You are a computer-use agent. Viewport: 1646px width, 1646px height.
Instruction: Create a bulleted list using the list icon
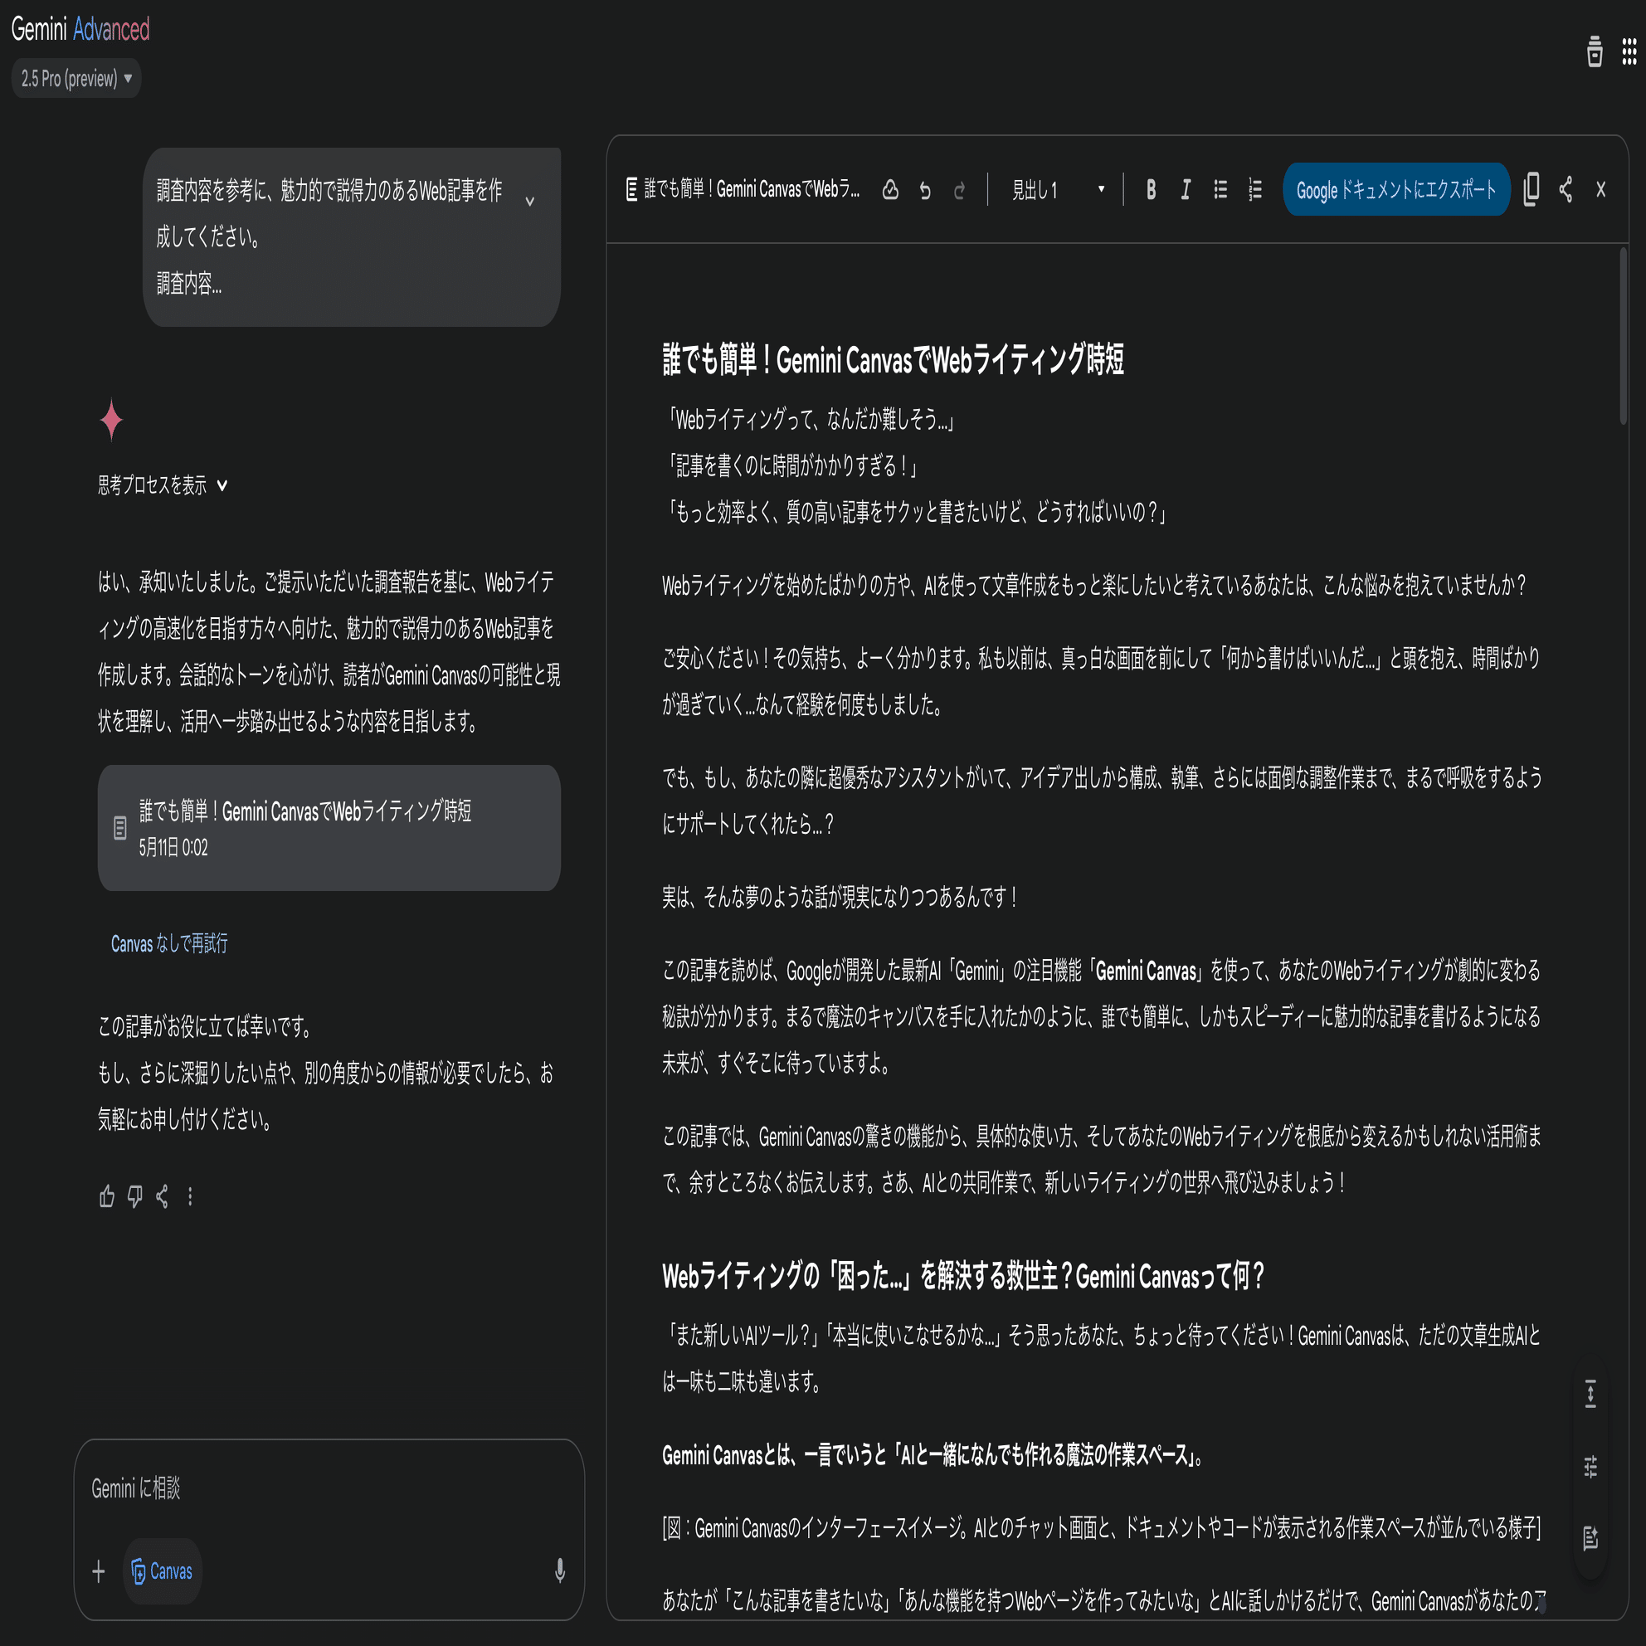click(x=1220, y=191)
